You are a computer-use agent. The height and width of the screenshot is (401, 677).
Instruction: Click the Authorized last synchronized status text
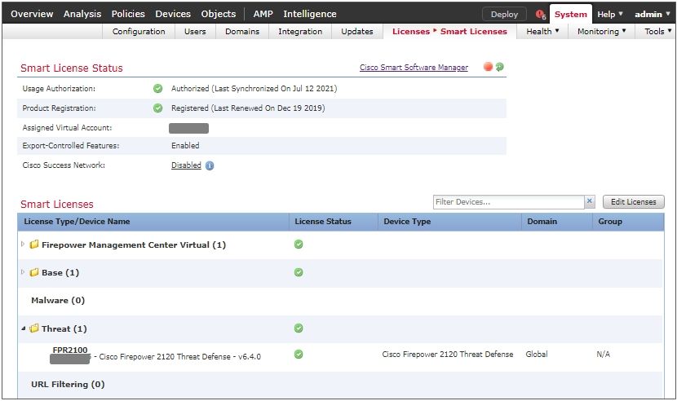pos(254,89)
